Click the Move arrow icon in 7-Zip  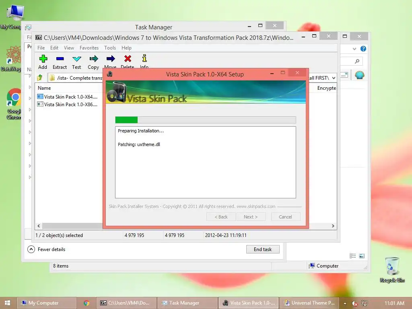pyautogui.click(x=111, y=59)
